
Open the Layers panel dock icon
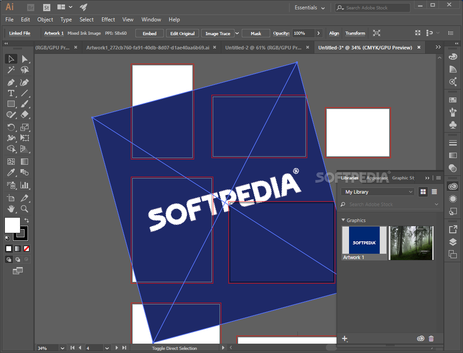click(453, 242)
